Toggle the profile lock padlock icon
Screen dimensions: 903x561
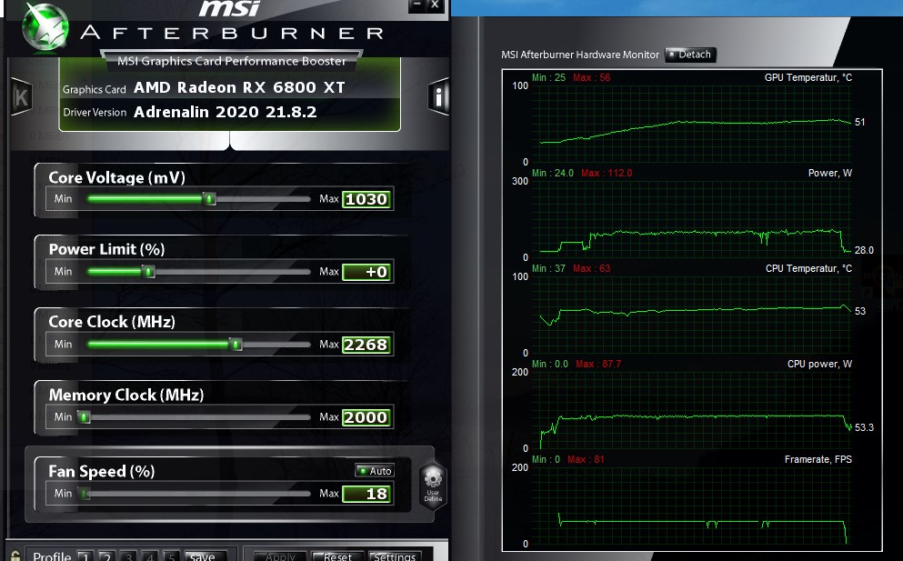[x=15, y=556]
